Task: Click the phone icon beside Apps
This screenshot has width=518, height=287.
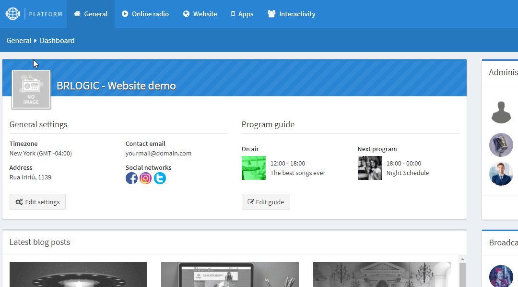Action: tap(233, 14)
